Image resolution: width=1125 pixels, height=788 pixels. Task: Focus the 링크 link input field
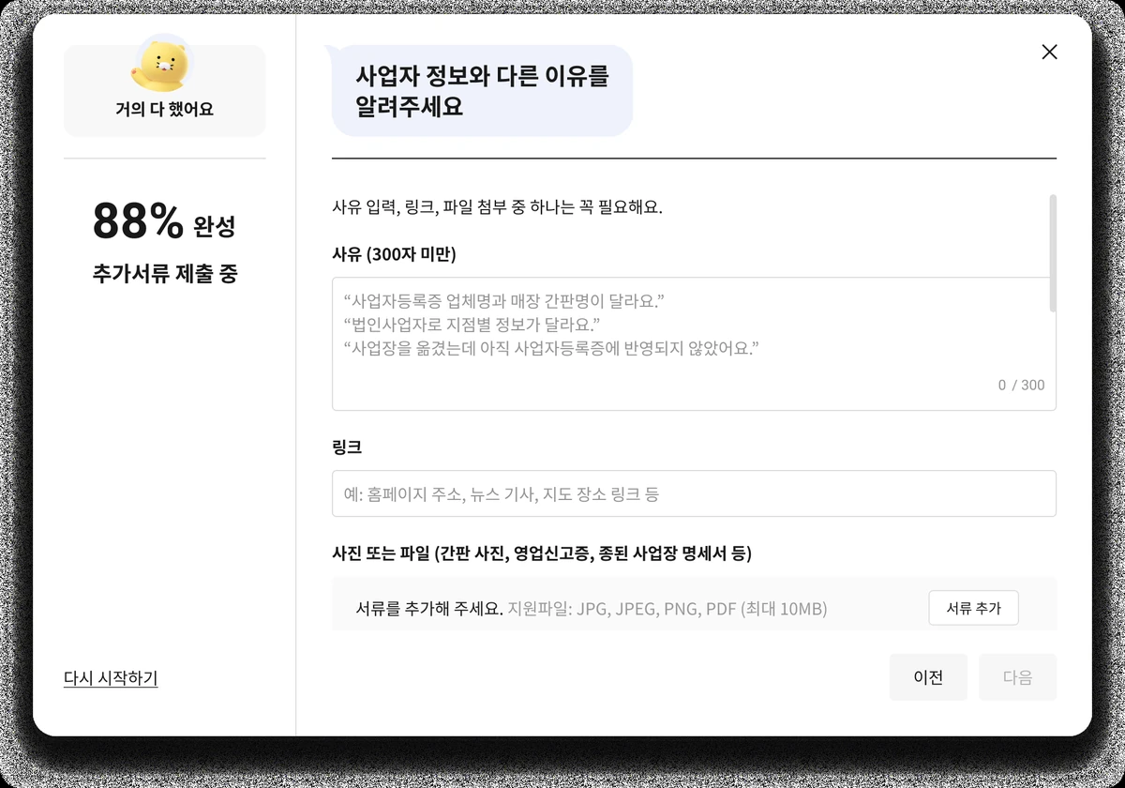694,493
